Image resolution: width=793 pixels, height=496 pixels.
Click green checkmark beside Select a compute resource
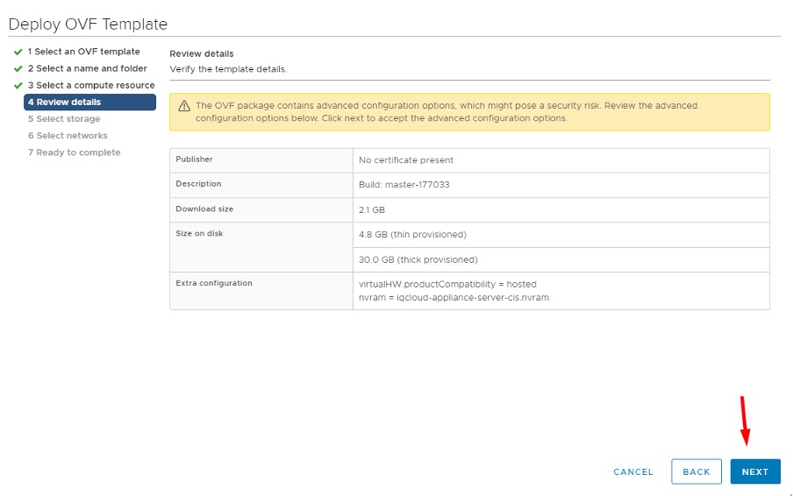pyautogui.click(x=18, y=85)
